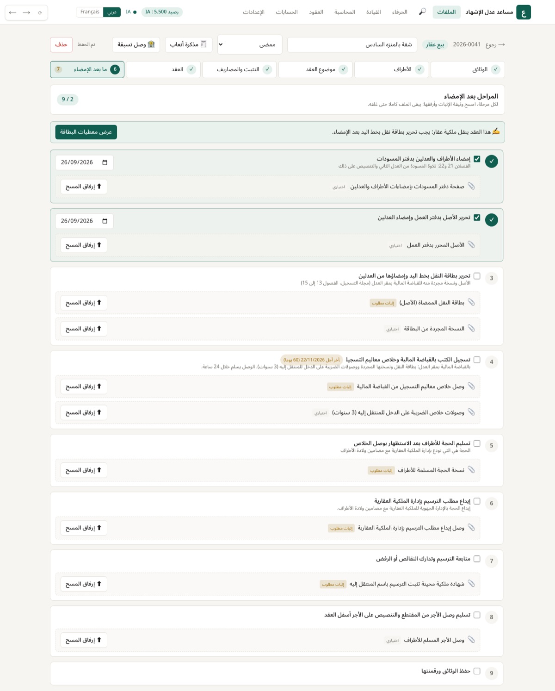Click paperclip beside نسخة الحجة المسلمة
This screenshot has width=555, height=691.
[471, 470]
